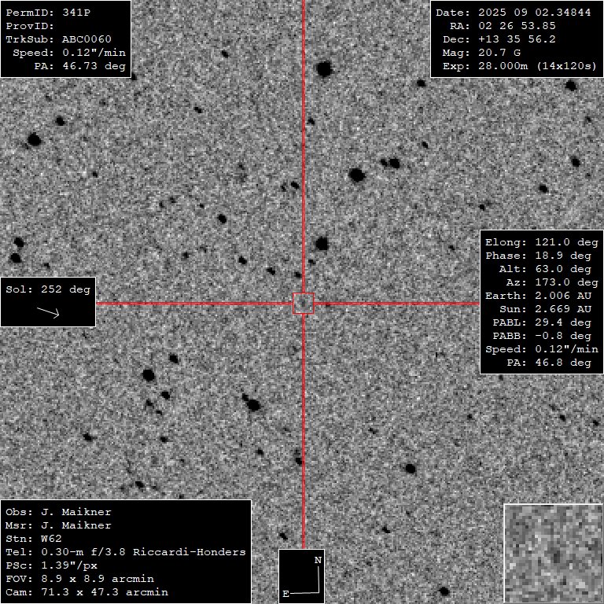Select the 'Msr: J. Maikner' line
Viewport: 604px width, 604px height.
pyautogui.click(x=58, y=525)
